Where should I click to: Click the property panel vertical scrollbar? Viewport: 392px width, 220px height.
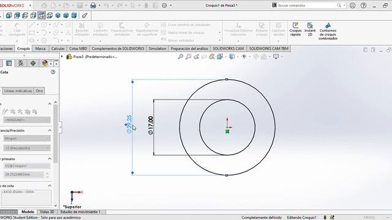[x=56, y=134]
